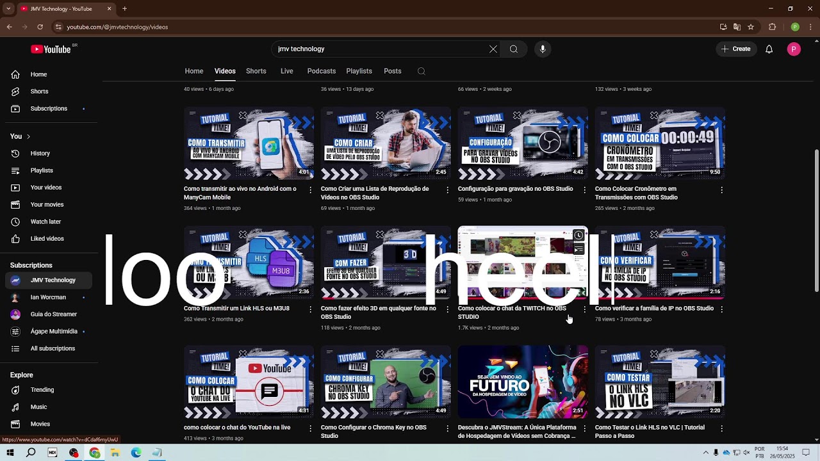Viewport: 820px width, 461px height.
Task: Open the Home sidebar item
Action: pos(49,74)
